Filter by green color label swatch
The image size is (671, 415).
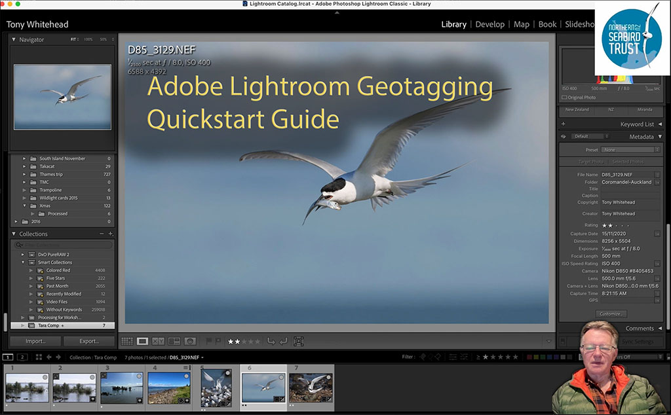coord(543,357)
